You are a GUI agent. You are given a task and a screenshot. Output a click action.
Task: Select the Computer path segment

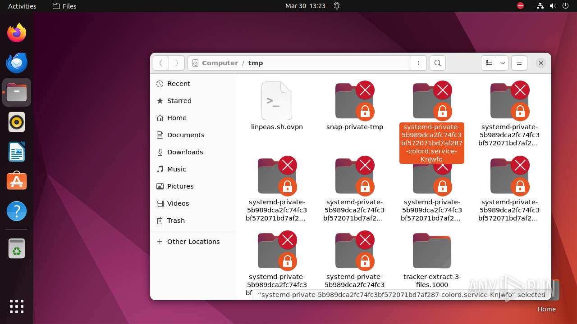pos(220,63)
